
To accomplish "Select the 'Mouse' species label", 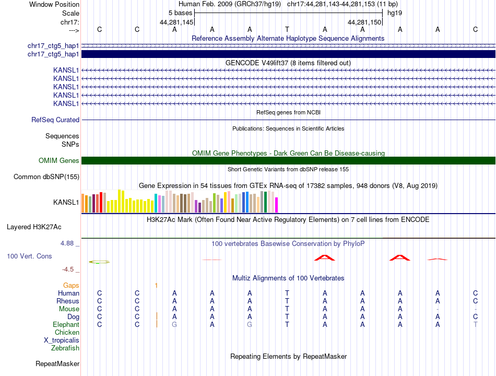I will tap(69, 309).
